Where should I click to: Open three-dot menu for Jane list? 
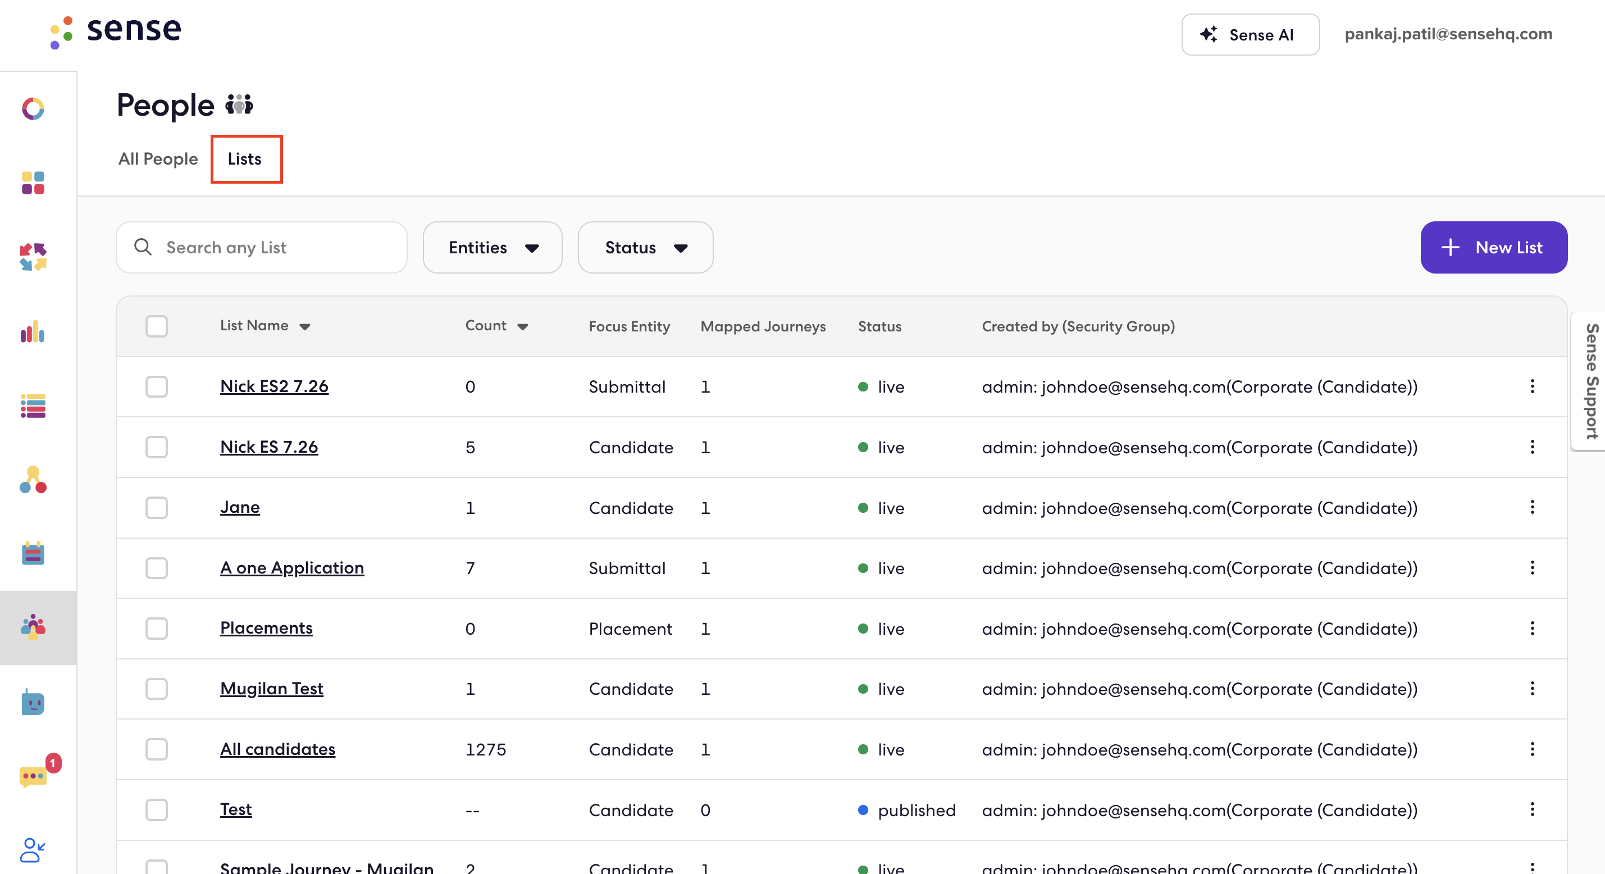1532,507
